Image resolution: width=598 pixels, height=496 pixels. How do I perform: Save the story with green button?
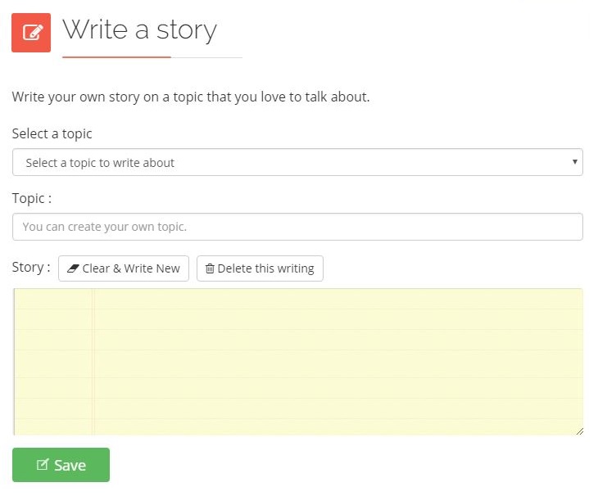point(61,465)
